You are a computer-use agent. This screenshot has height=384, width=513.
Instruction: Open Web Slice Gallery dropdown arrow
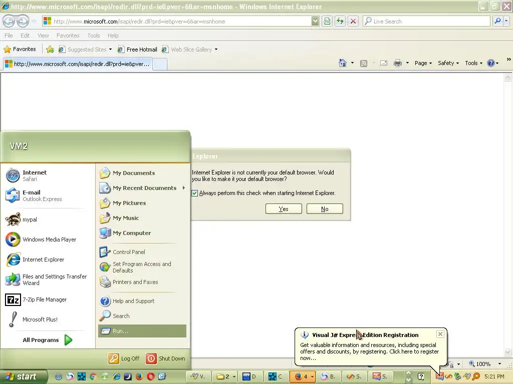pos(216,49)
